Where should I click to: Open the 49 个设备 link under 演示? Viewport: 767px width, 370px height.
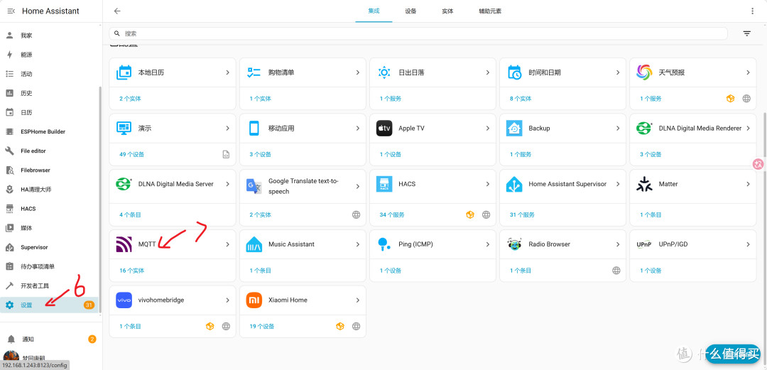pos(131,154)
